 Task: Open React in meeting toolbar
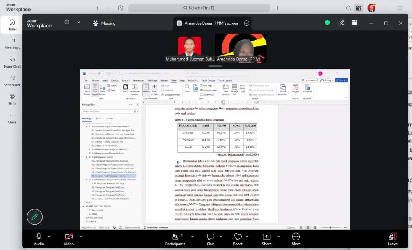click(x=238, y=239)
